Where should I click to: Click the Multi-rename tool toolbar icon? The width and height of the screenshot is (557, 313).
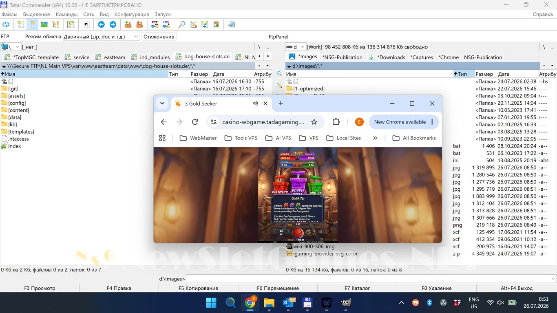click(x=193, y=24)
